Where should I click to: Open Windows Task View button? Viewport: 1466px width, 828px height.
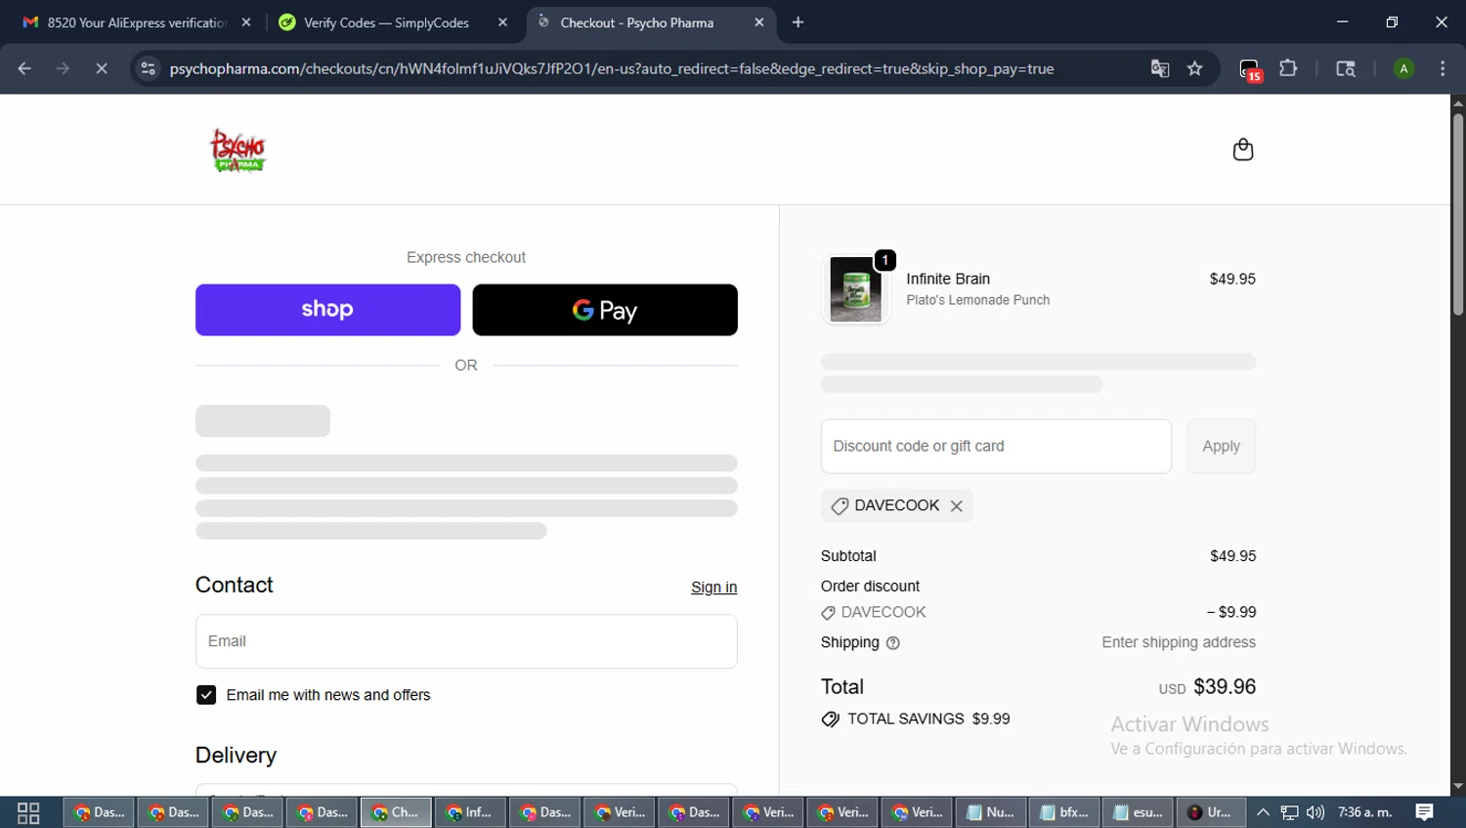point(28,812)
